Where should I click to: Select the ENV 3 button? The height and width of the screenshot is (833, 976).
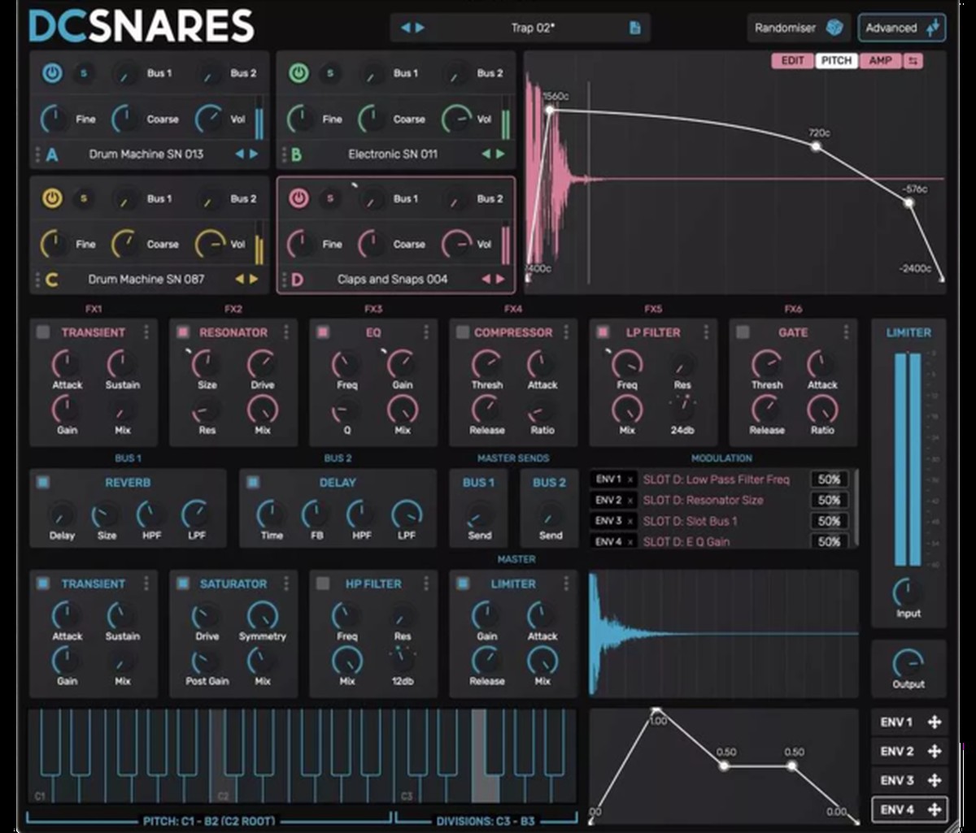[x=897, y=781]
